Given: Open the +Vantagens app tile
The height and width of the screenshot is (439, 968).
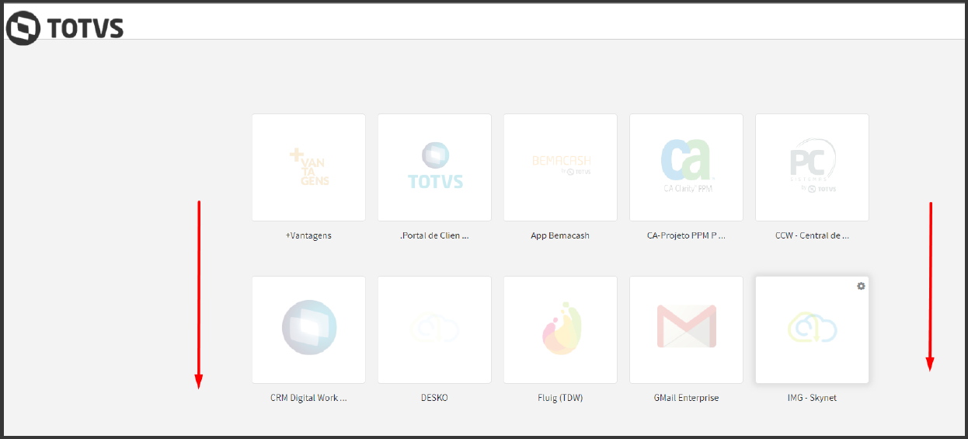Looking at the screenshot, I should point(308,167).
